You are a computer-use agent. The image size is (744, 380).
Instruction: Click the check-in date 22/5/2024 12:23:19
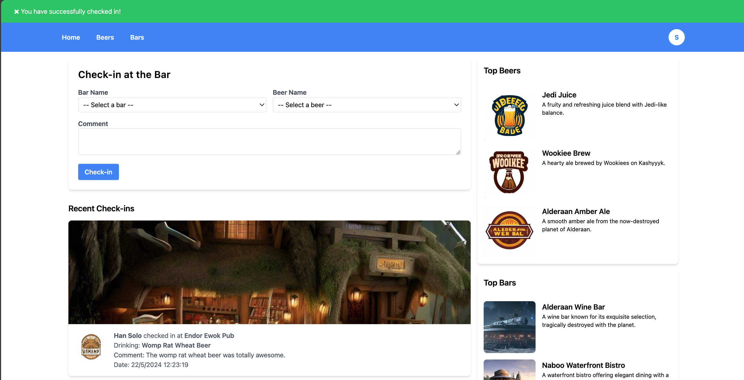(160, 365)
